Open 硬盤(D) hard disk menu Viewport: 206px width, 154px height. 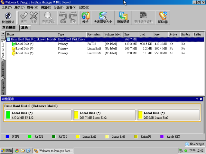pyautogui.click(x=46, y=7)
